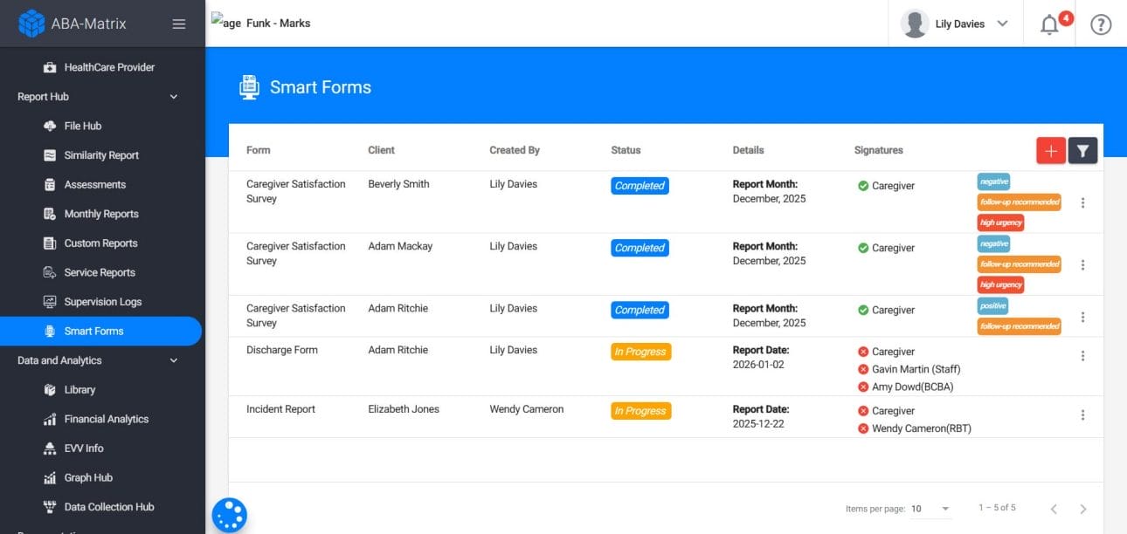1127x534 pixels.
Task: Open the items per page dropdown
Action: (930, 509)
